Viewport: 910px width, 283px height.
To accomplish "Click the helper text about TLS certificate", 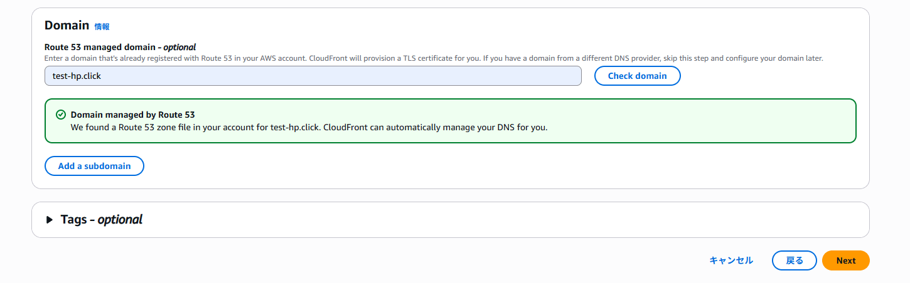I will pyautogui.click(x=434, y=58).
